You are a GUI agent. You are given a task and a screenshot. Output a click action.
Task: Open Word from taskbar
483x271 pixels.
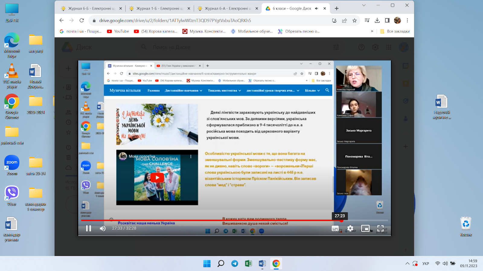pyautogui.click(x=262, y=263)
